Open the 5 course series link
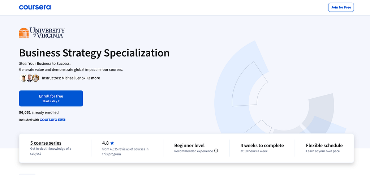The height and width of the screenshot is (175, 370). (46, 143)
